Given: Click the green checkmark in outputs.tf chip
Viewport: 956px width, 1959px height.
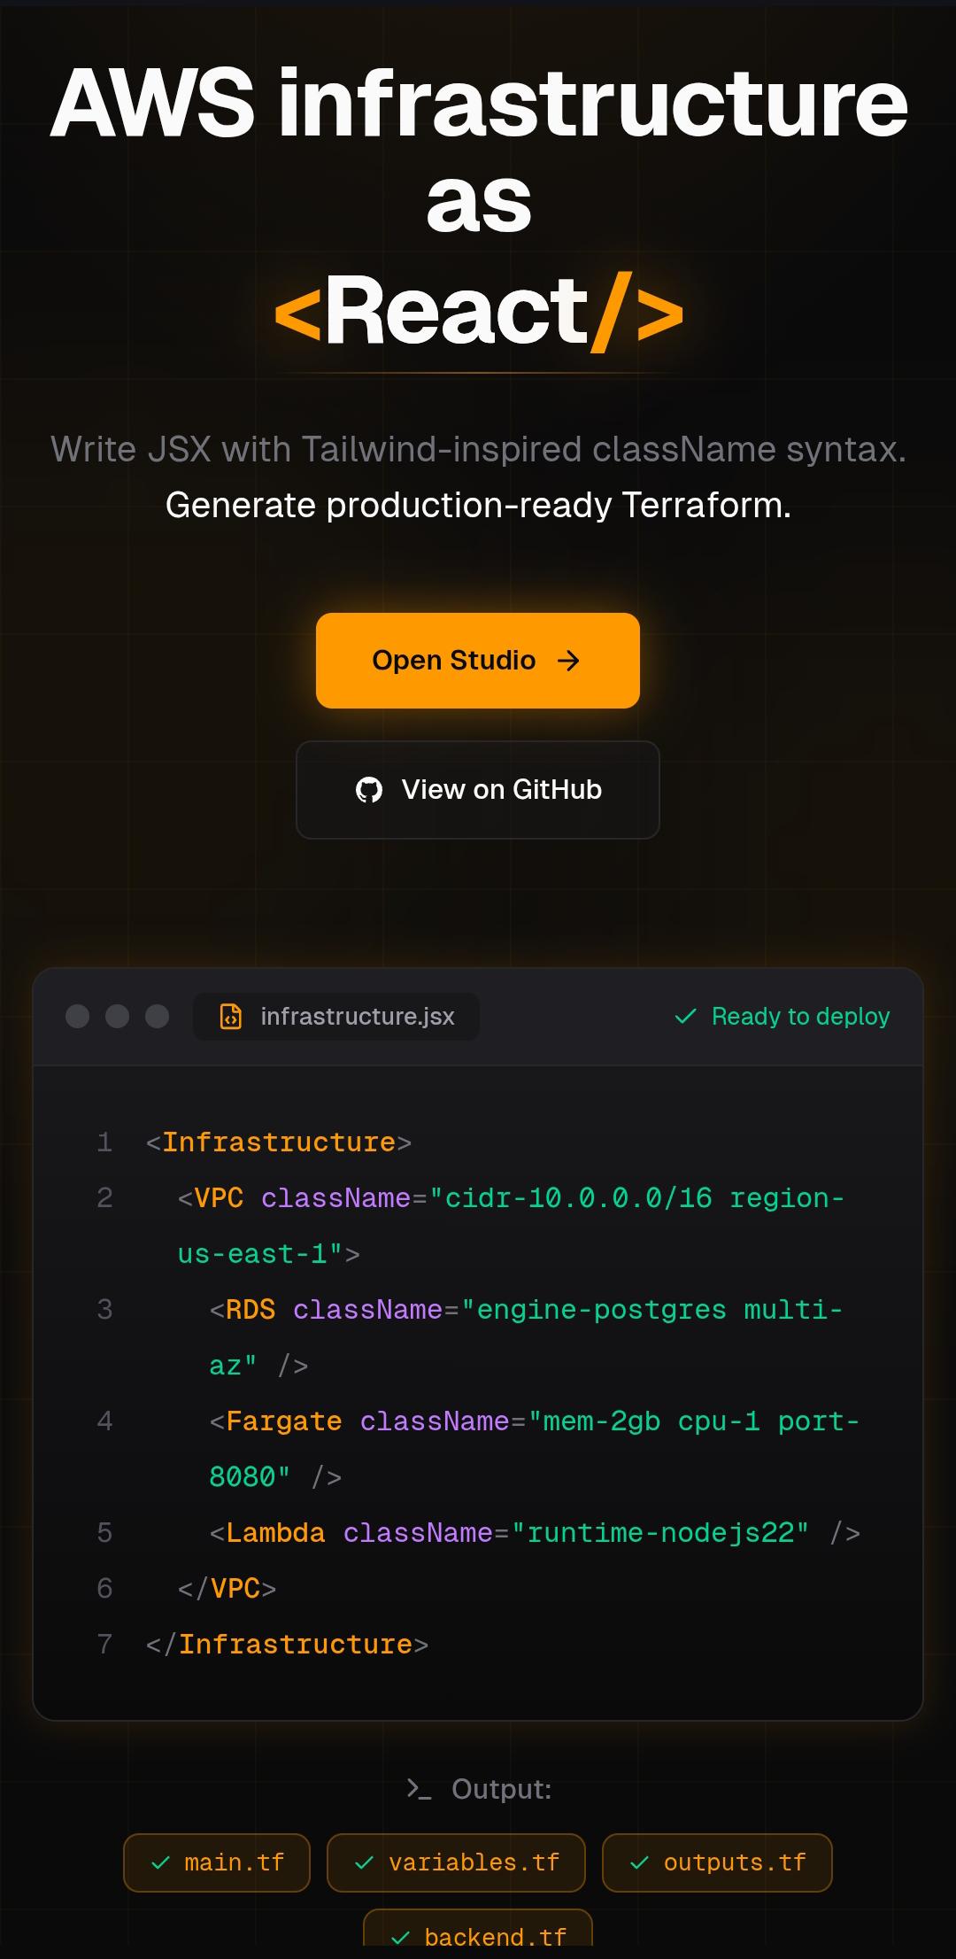Looking at the screenshot, I should [x=638, y=1863].
